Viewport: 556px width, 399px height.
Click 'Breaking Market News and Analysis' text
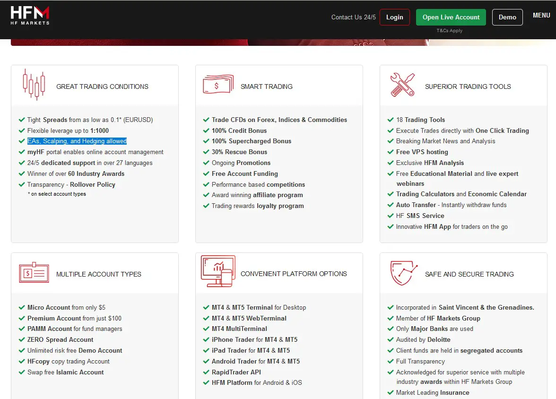point(446,141)
